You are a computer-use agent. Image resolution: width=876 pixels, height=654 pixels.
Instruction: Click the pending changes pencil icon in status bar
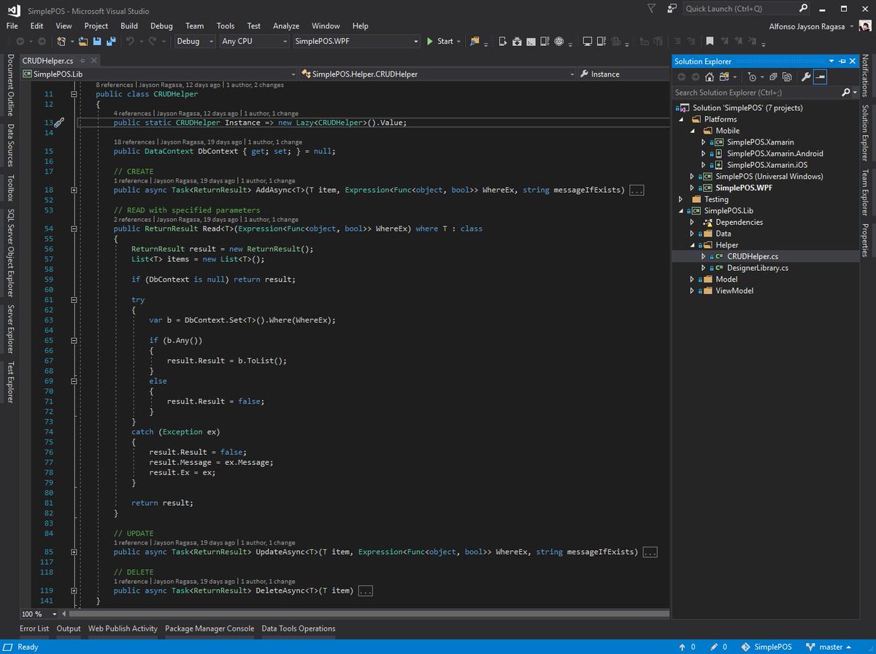(714, 647)
